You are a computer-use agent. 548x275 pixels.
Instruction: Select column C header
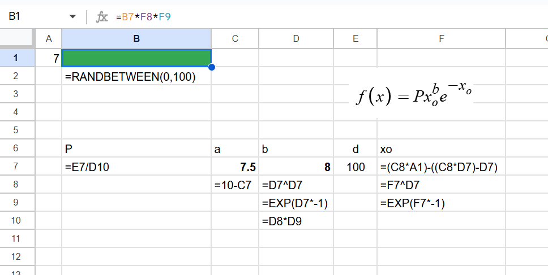point(235,39)
